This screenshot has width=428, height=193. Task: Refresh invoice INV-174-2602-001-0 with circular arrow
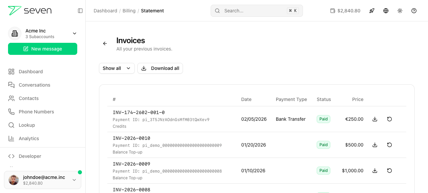click(390, 119)
